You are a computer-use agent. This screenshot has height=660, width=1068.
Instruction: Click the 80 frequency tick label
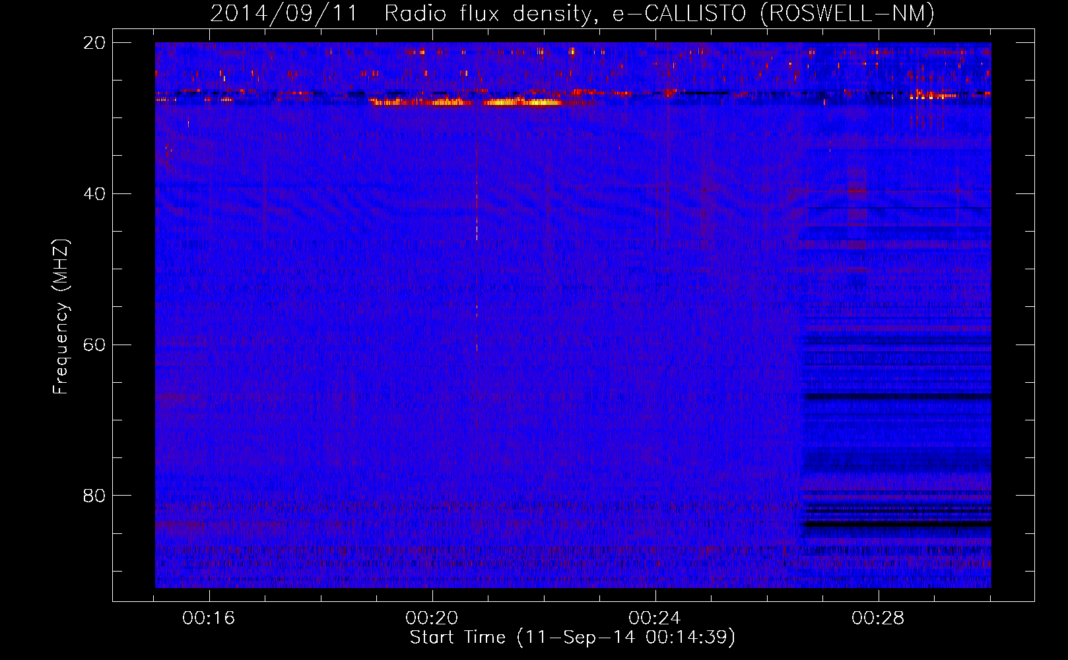pyautogui.click(x=94, y=496)
